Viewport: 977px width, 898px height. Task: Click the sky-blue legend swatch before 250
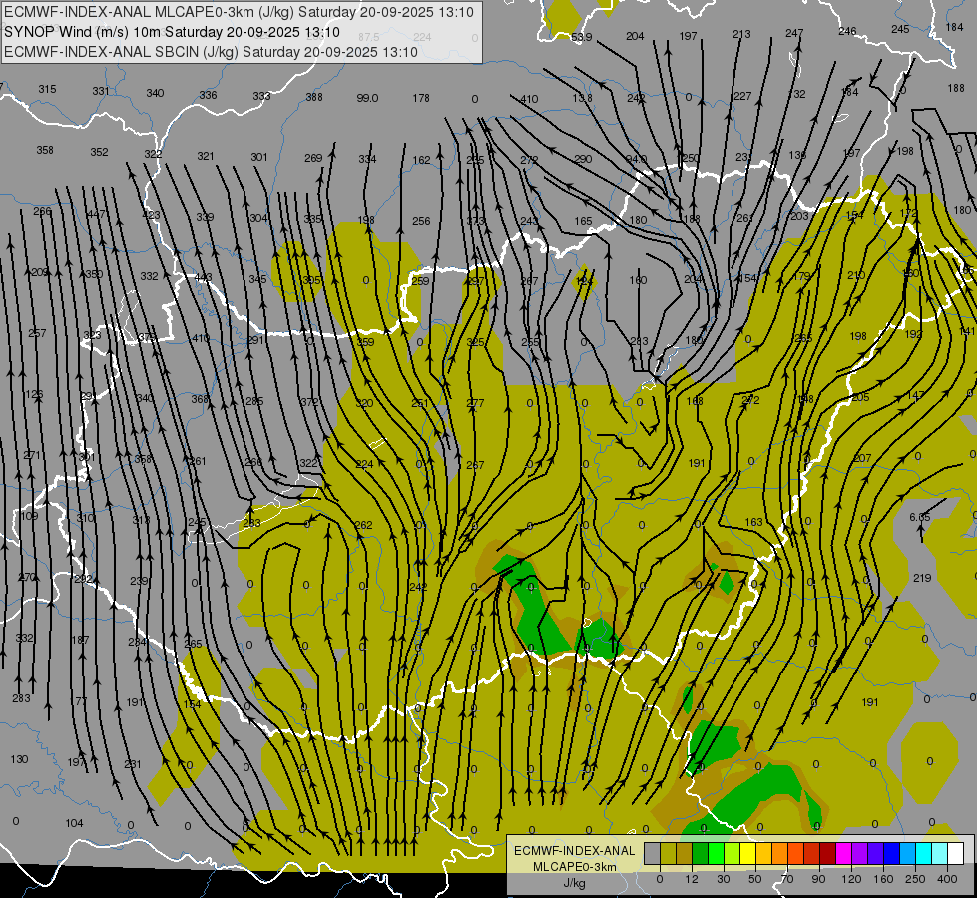908,853
